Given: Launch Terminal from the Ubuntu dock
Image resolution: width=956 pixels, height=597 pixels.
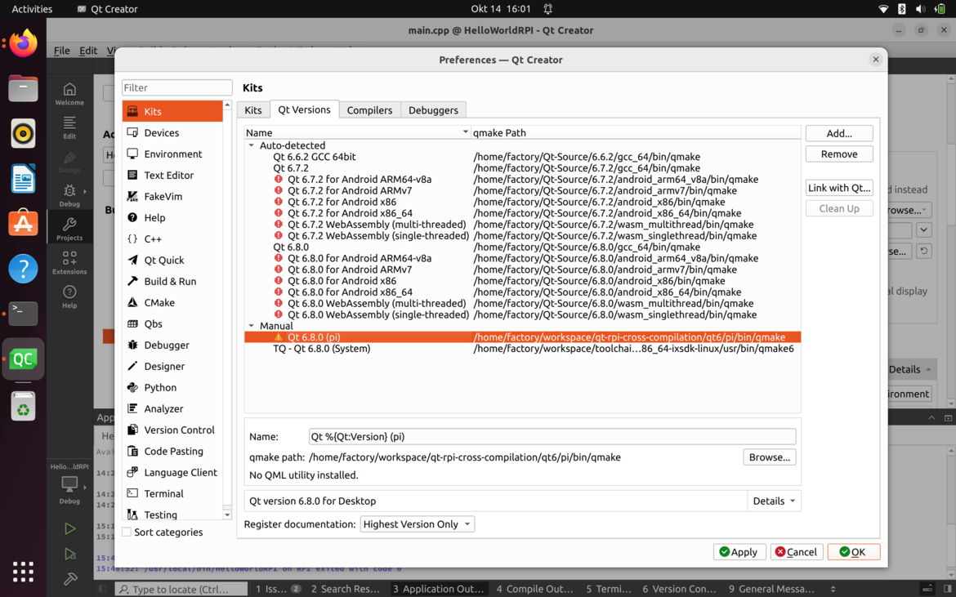Looking at the screenshot, I should click(x=23, y=313).
